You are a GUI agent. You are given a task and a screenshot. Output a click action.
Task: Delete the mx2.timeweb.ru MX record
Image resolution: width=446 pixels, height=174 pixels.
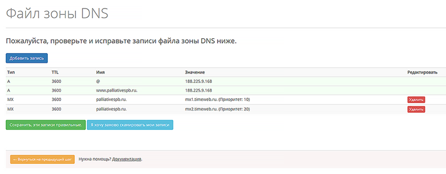pyautogui.click(x=416, y=109)
